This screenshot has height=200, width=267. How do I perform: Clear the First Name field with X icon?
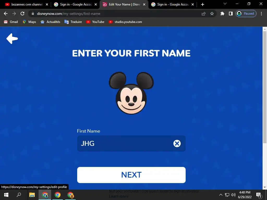(x=177, y=143)
